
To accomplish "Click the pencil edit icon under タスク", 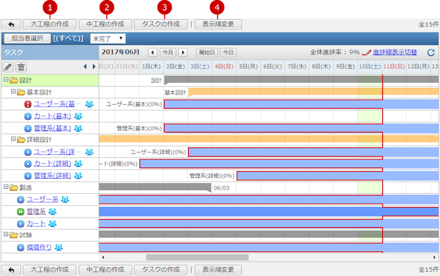I will (8, 66).
